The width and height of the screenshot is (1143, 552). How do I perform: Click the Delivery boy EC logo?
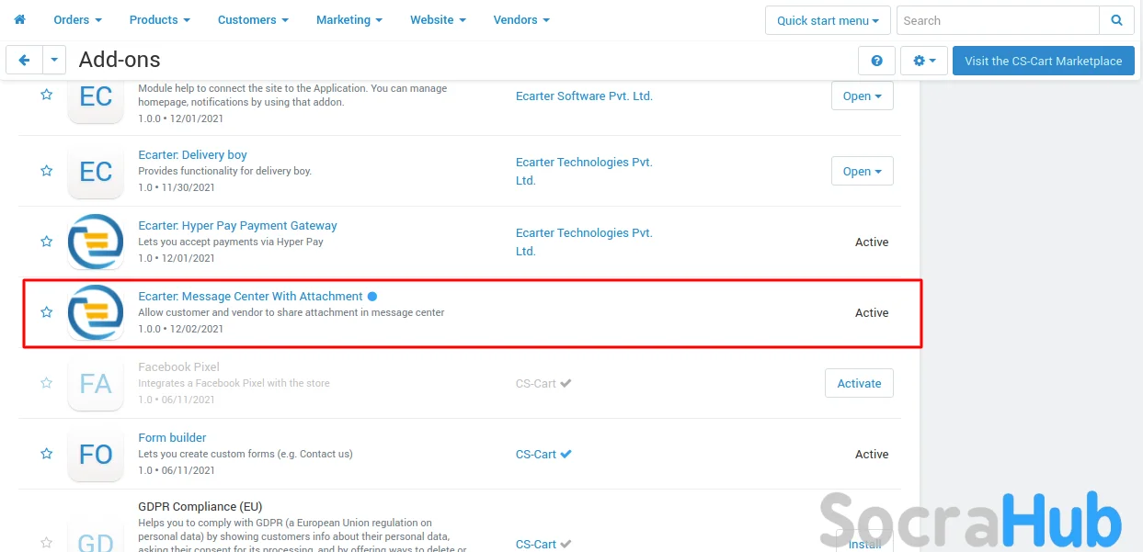coord(96,171)
